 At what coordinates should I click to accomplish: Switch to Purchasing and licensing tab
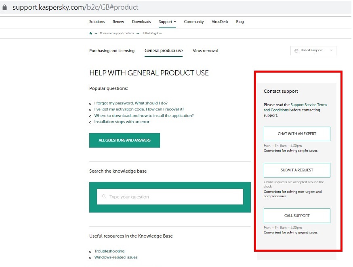112,50
